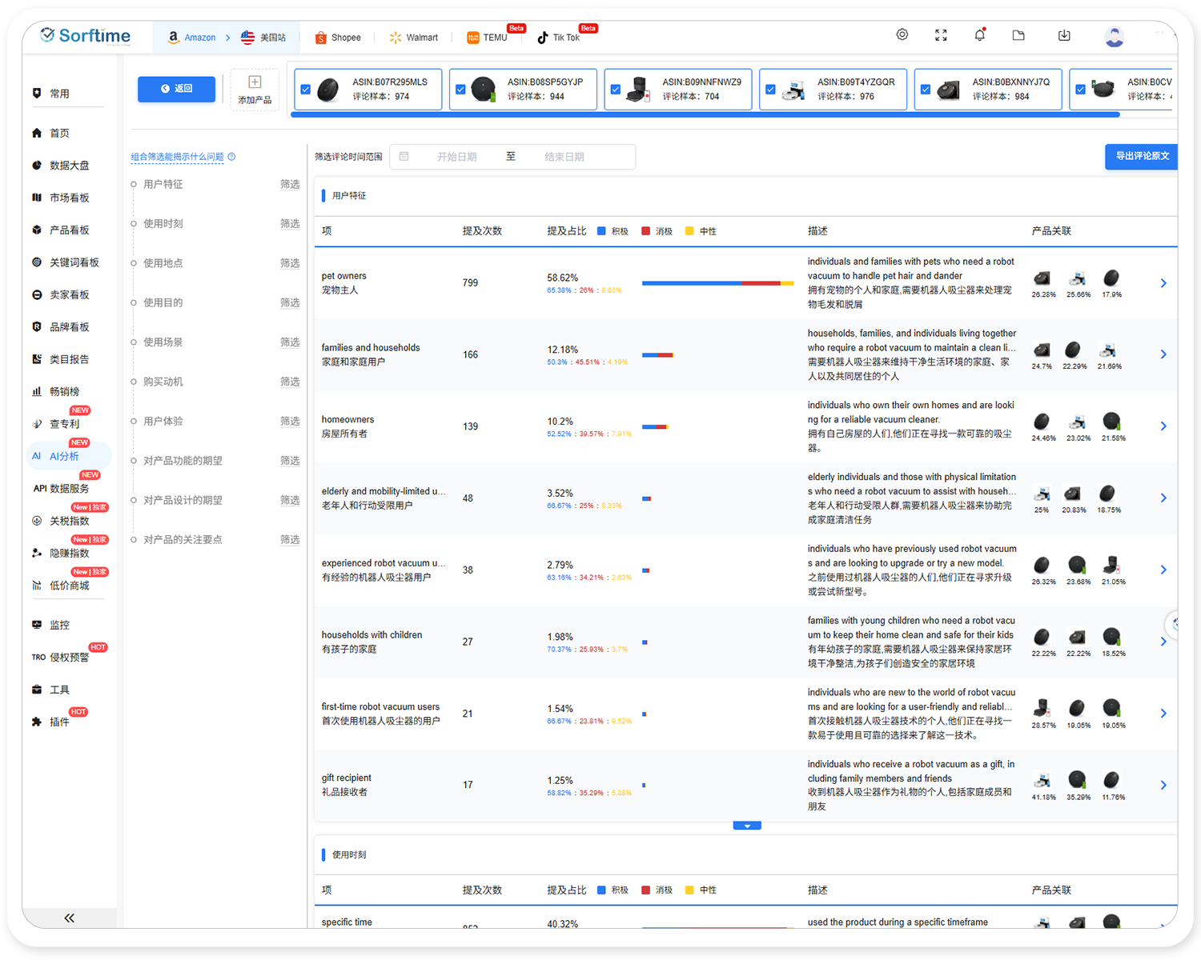Expand the pet owners row arrow
Viewport: 1201px width, 960px height.
tap(1163, 283)
